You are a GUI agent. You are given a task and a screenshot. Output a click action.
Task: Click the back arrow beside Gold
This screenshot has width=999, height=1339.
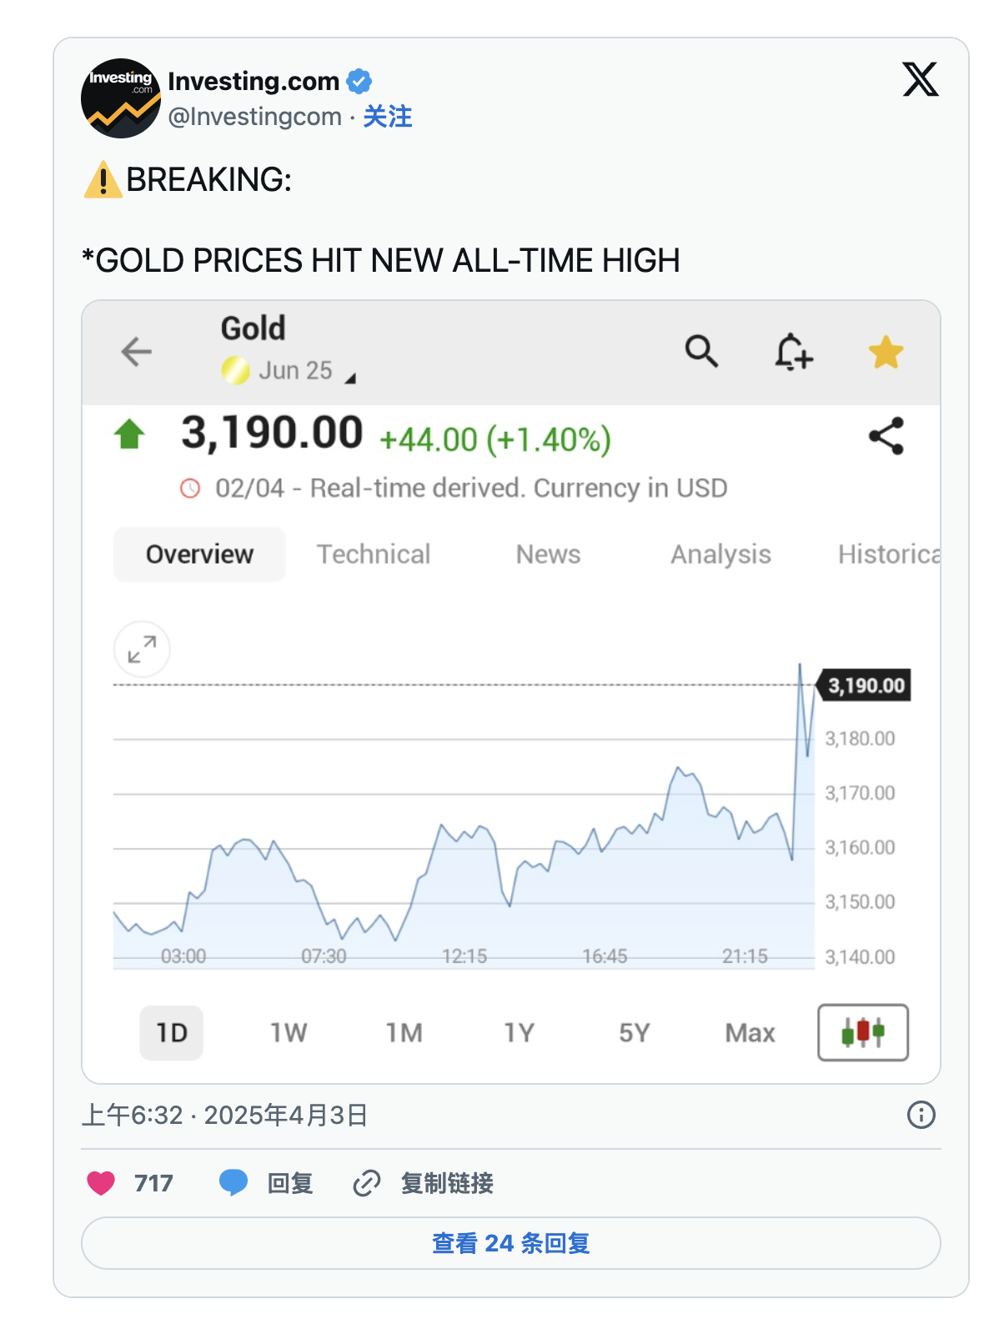[x=137, y=352]
